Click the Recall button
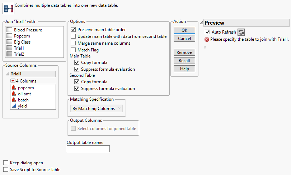Screen dimensions: 291x175 pyautogui.click(x=184, y=61)
